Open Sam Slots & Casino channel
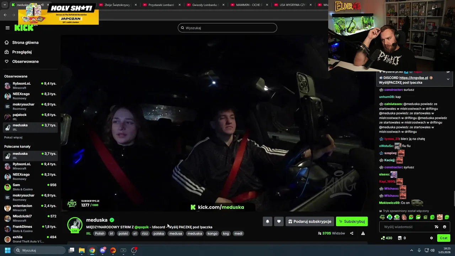The width and height of the screenshot is (455, 256). 30,187
